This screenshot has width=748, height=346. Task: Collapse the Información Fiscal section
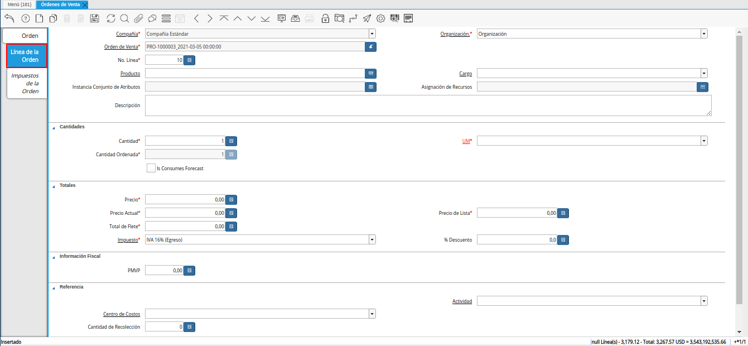click(x=54, y=256)
